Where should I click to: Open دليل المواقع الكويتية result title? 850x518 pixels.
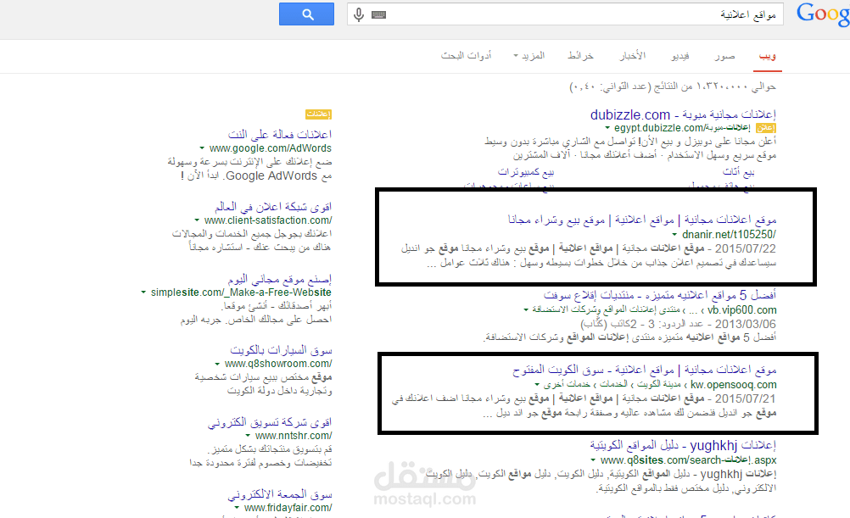click(683, 445)
